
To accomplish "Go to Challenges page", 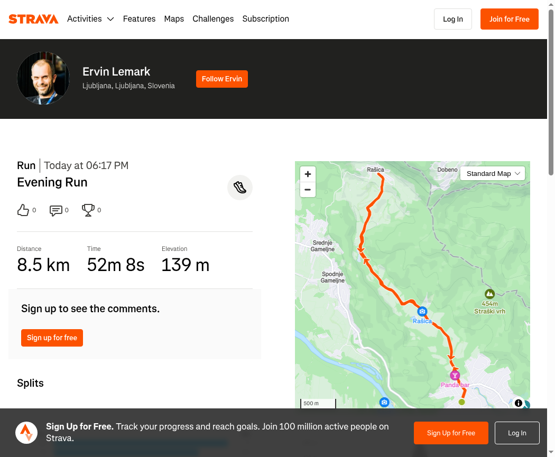I will 213,18.
